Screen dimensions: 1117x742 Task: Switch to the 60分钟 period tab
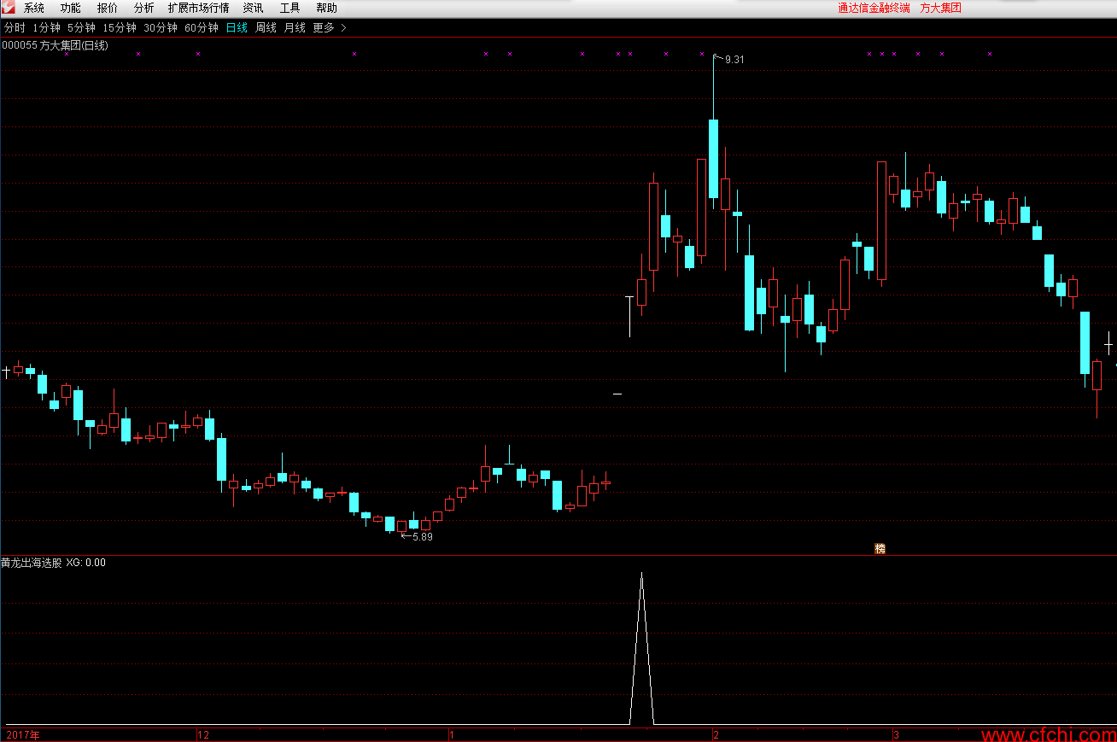[202, 27]
